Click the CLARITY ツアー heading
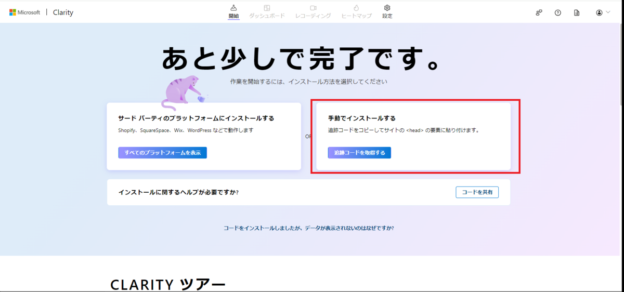The height and width of the screenshot is (292, 624). tap(168, 284)
